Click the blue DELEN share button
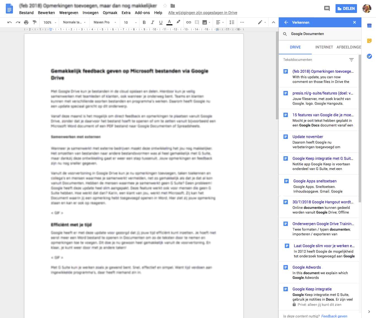The height and width of the screenshot is (318, 376). coord(346,9)
